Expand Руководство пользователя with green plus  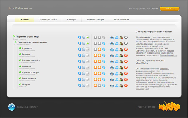[x=16, y=42]
